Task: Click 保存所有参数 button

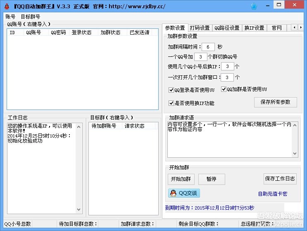Action: pyautogui.click(x=276, y=102)
